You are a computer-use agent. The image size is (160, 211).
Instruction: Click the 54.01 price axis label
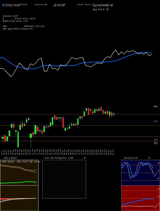(x=156, y=121)
